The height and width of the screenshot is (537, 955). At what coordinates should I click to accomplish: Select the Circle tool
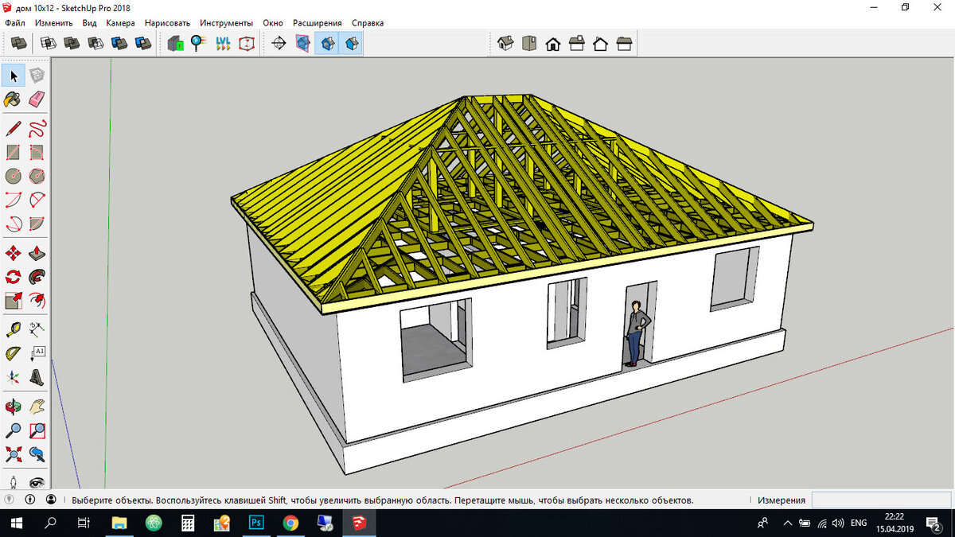pyautogui.click(x=13, y=176)
